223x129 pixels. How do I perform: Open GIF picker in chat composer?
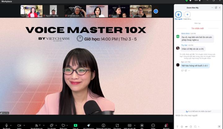click(186, 127)
